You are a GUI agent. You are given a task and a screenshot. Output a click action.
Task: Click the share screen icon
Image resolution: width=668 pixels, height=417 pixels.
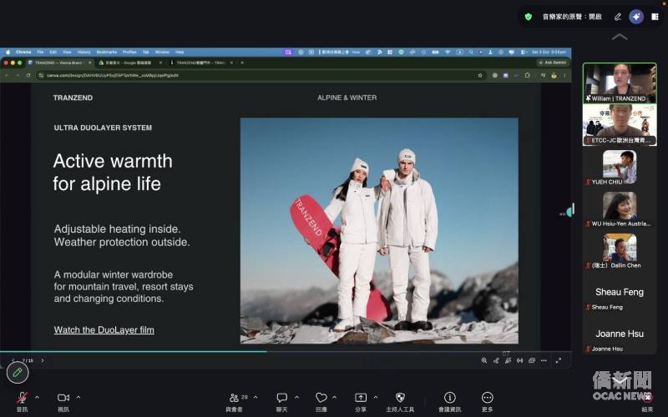361,398
